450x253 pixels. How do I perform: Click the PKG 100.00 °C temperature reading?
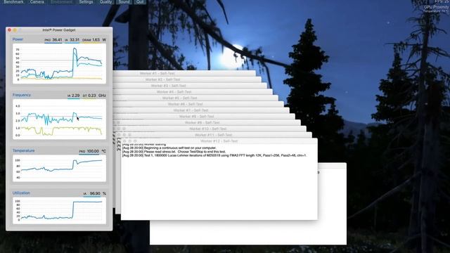[89, 151]
